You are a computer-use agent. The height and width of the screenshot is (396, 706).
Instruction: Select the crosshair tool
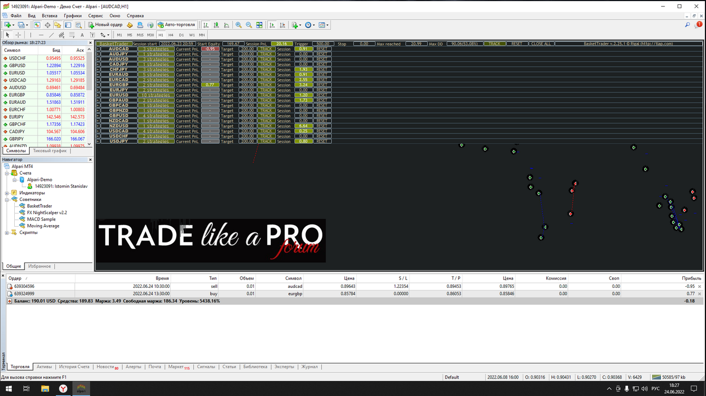pyautogui.click(x=18, y=35)
